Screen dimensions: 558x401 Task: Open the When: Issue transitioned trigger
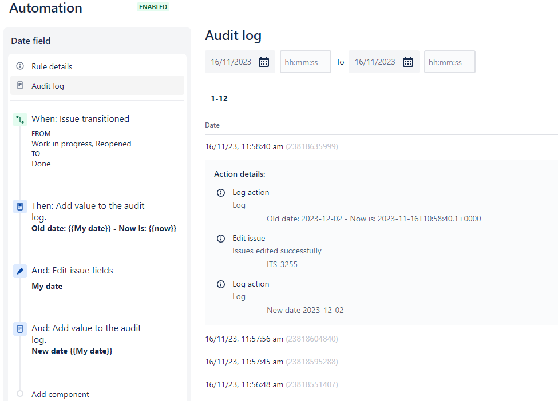pos(81,119)
